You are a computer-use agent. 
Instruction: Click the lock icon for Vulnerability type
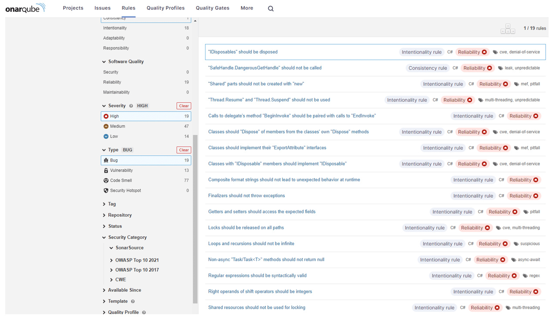click(x=106, y=171)
